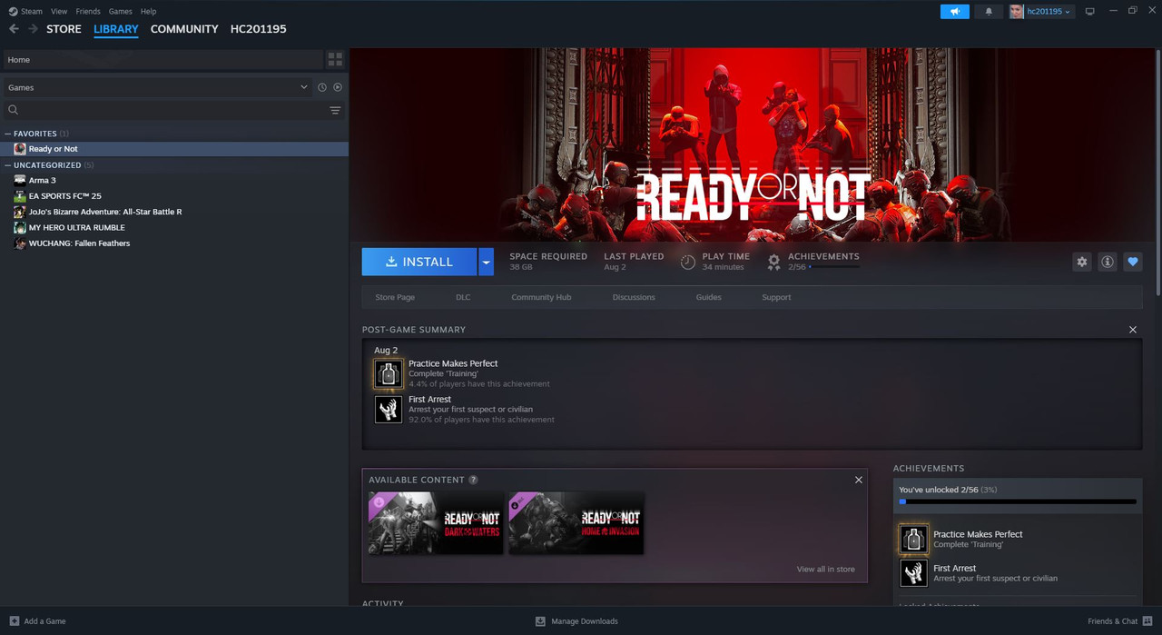Open the HC201195 profile tab
The image size is (1162, 635).
(x=258, y=29)
